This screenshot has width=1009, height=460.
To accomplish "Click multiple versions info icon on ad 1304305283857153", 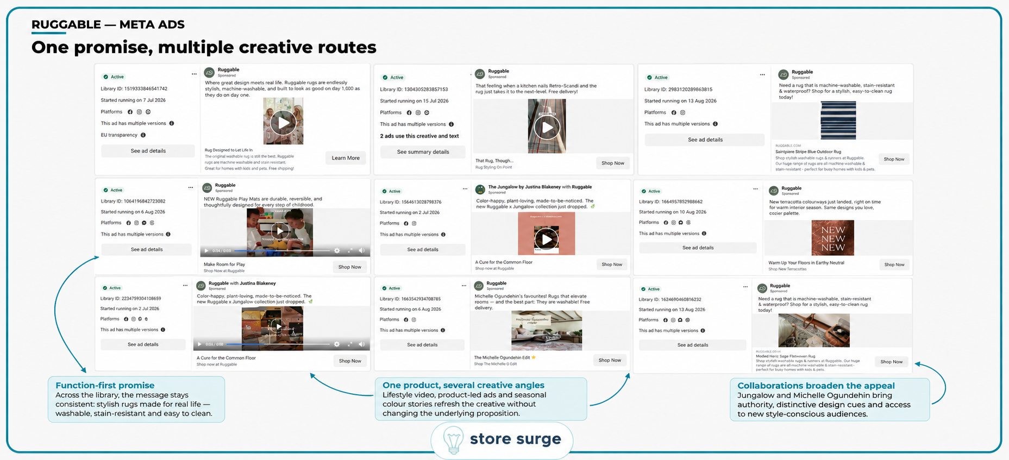I will click(451, 124).
